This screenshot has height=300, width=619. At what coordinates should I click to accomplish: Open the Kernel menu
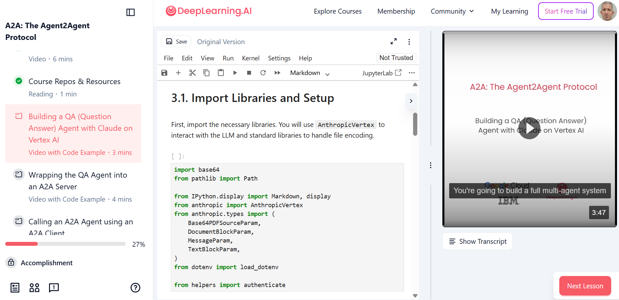click(x=250, y=58)
